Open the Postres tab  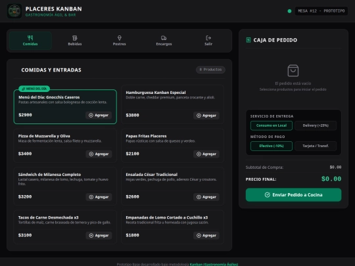pos(119,41)
